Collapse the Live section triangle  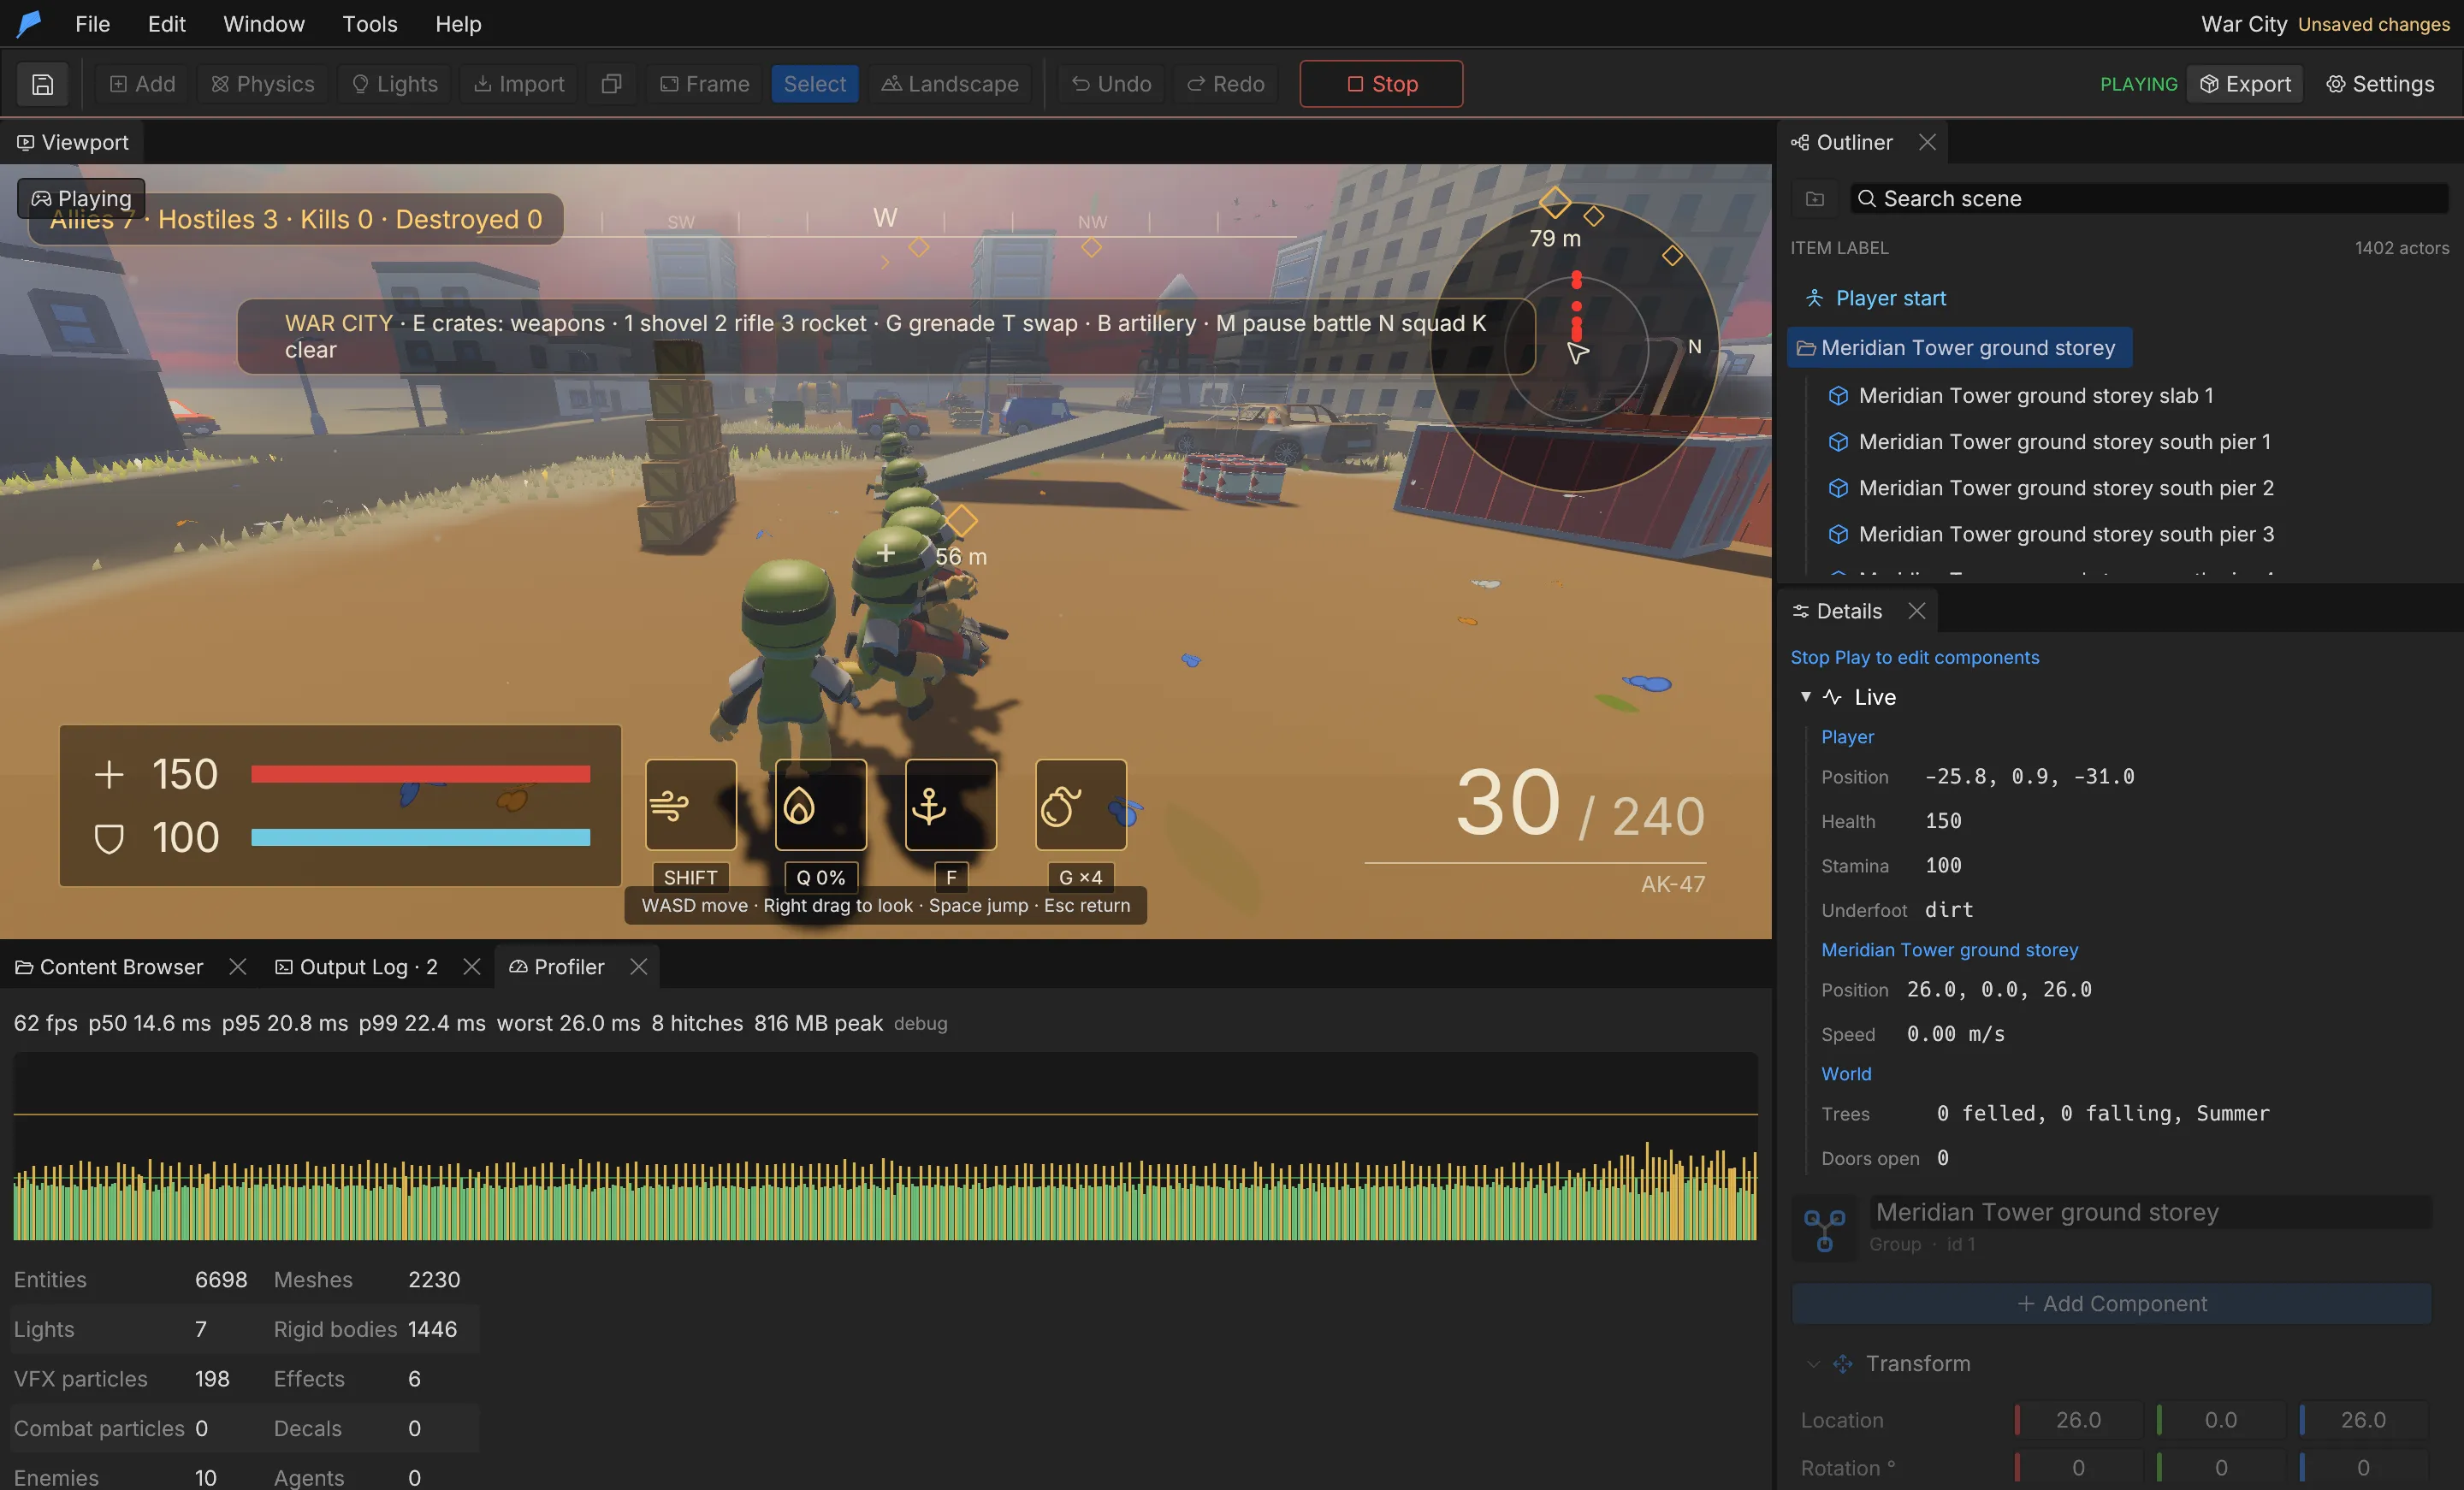pos(1805,697)
